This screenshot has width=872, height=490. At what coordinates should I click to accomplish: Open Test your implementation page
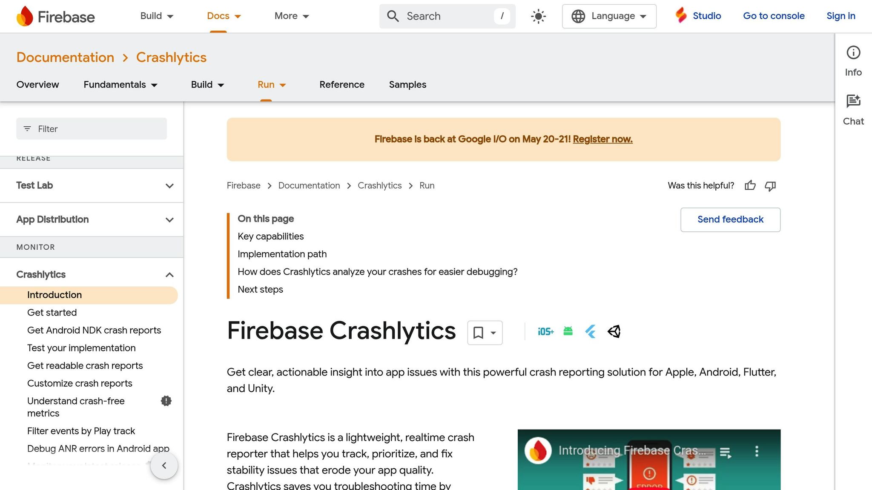[81, 348]
